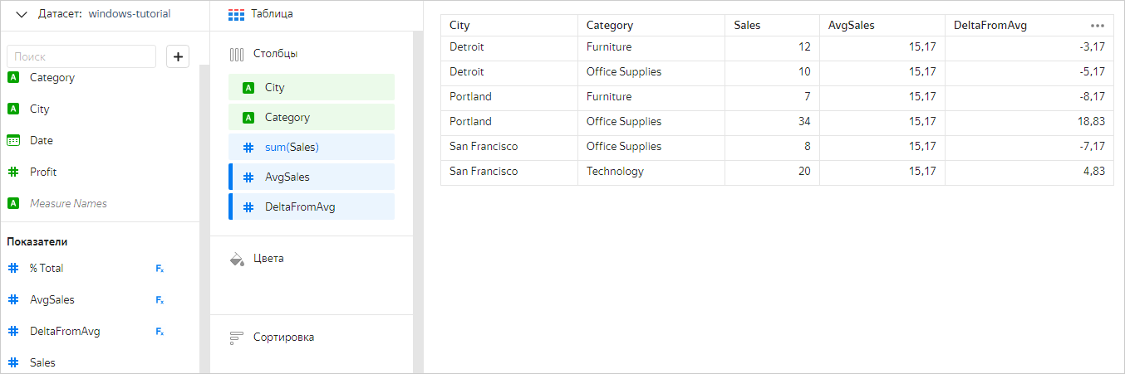Click the Columns section icon
Screen dimensions: 1125x374
(237, 54)
